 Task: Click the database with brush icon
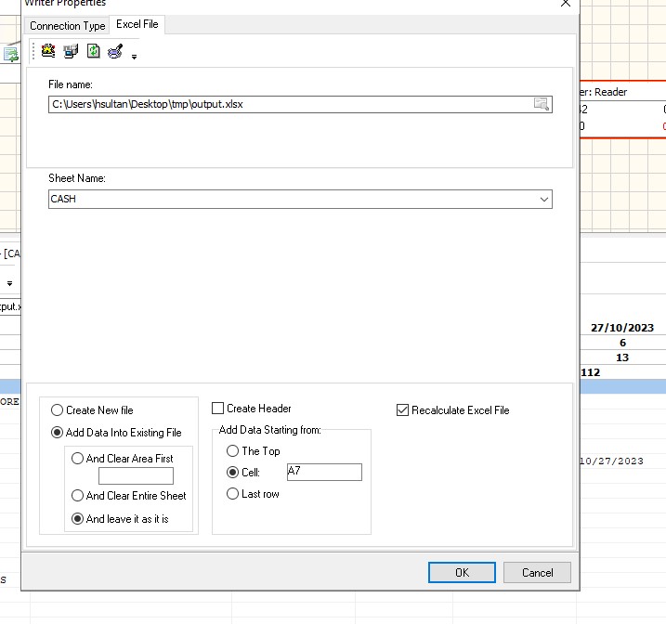[x=115, y=51]
